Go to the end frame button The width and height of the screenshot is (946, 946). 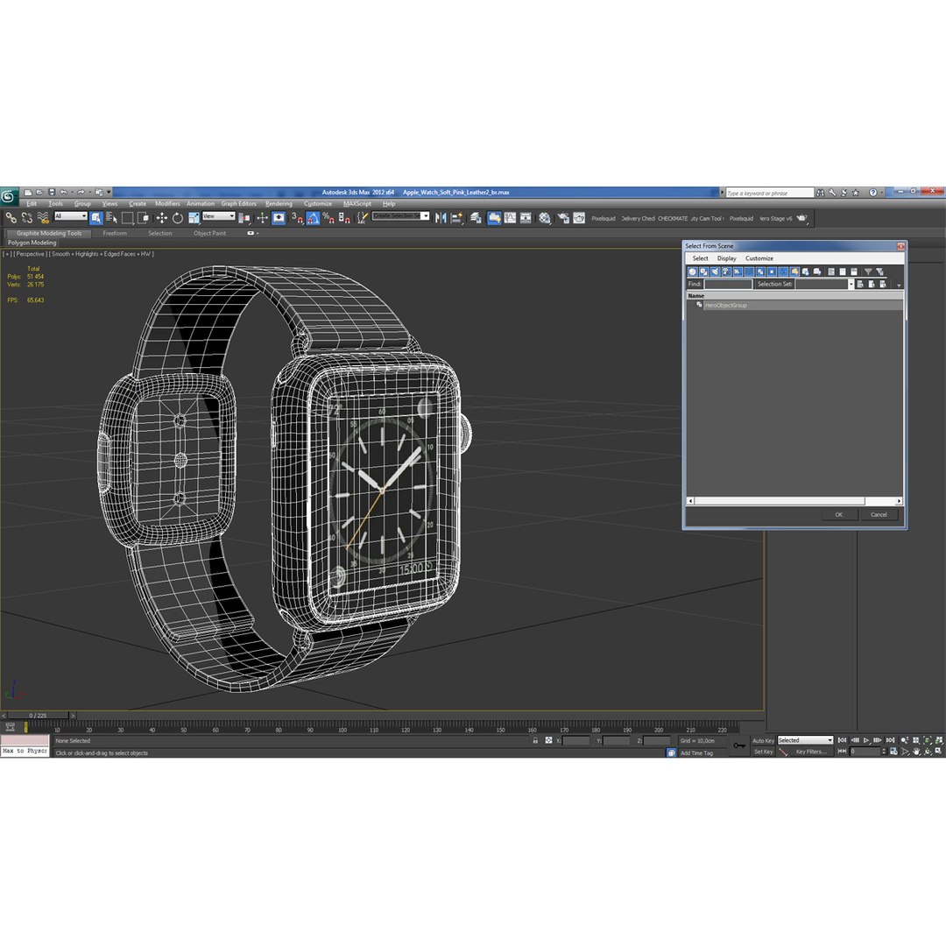pyautogui.click(x=890, y=740)
